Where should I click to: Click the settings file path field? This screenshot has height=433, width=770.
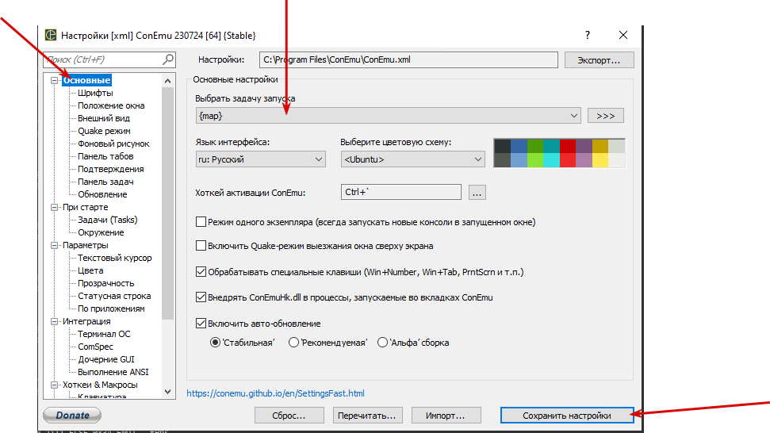pos(408,60)
